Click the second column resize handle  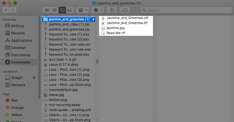tap(155, 120)
